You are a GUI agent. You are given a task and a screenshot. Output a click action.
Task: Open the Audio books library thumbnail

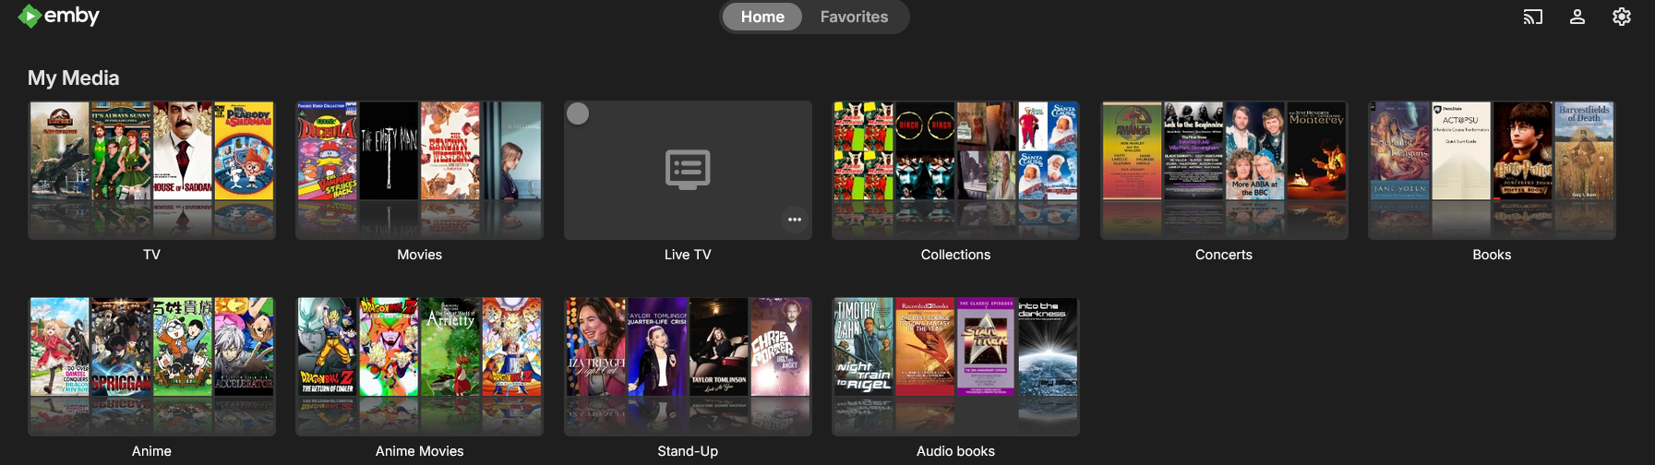955,366
